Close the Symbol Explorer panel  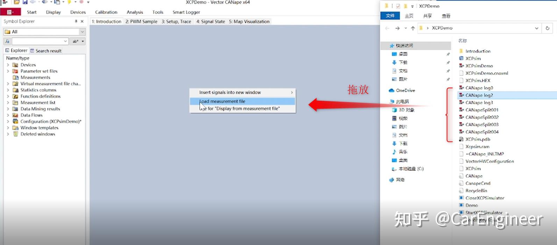coord(82,21)
